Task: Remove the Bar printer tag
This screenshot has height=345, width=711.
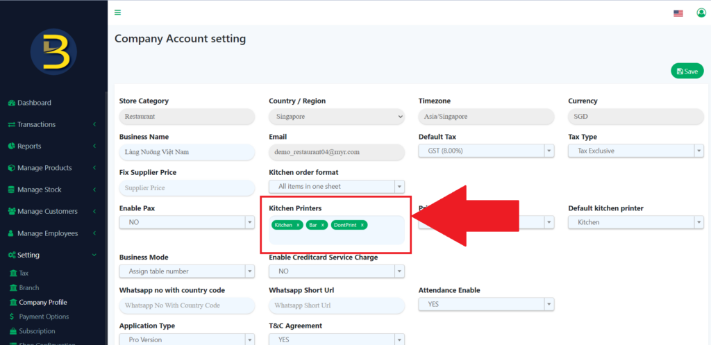Action: [323, 225]
